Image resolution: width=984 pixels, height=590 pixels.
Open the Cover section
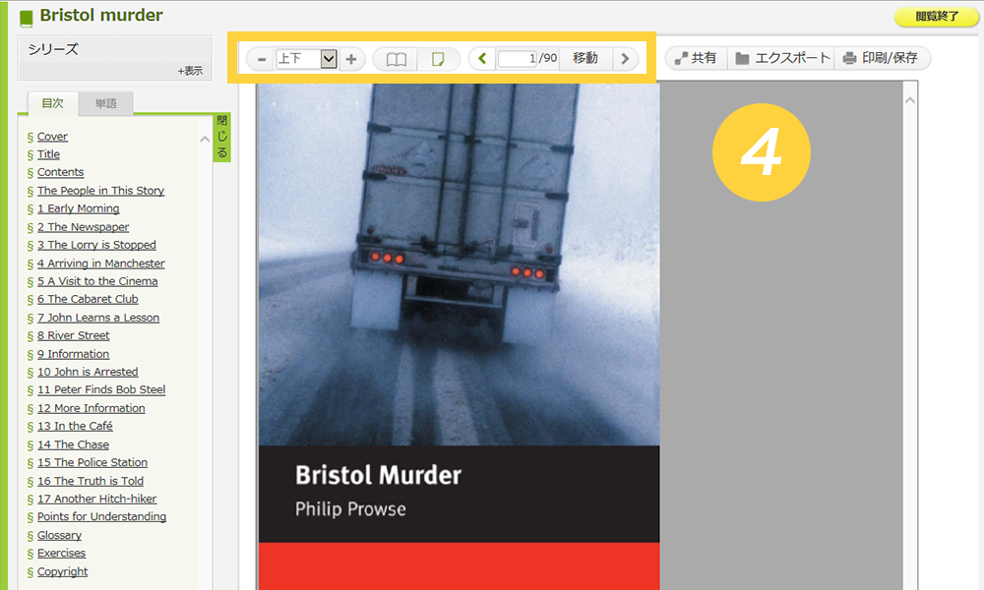click(52, 137)
